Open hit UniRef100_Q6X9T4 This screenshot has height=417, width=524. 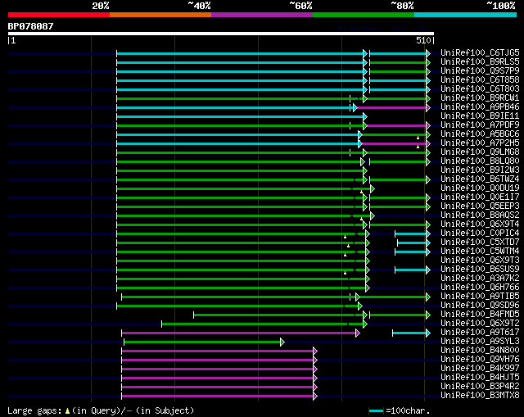click(x=480, y=224)
